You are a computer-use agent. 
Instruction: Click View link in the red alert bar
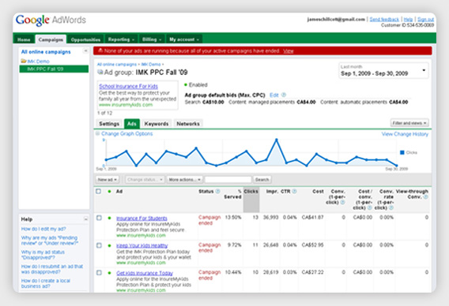tap(289, 50)
